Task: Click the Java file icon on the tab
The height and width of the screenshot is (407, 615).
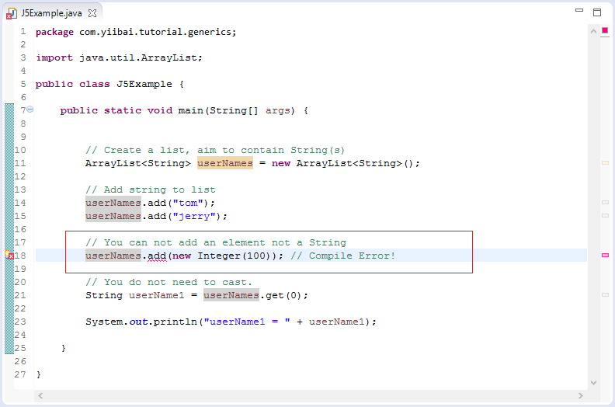Action: (12, 14)
